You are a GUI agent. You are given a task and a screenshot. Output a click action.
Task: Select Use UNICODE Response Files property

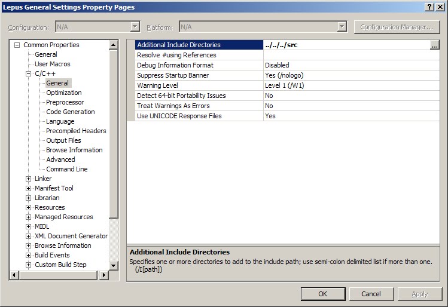199,116
